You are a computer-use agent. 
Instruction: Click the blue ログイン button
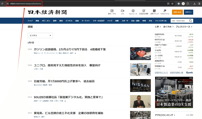tap(188, 12)
